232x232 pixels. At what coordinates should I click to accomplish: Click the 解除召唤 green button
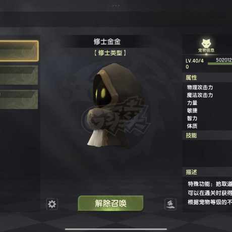point(110,203)
